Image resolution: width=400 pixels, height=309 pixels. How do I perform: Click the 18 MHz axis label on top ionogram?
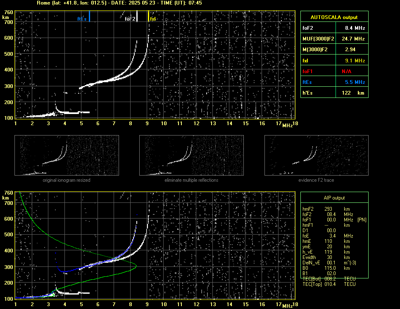(295, 124)
